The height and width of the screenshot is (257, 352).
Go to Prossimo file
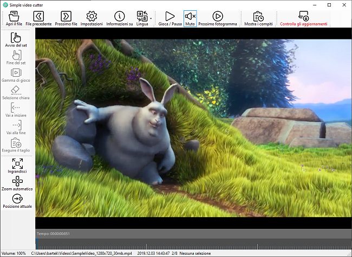click(66, 18)
